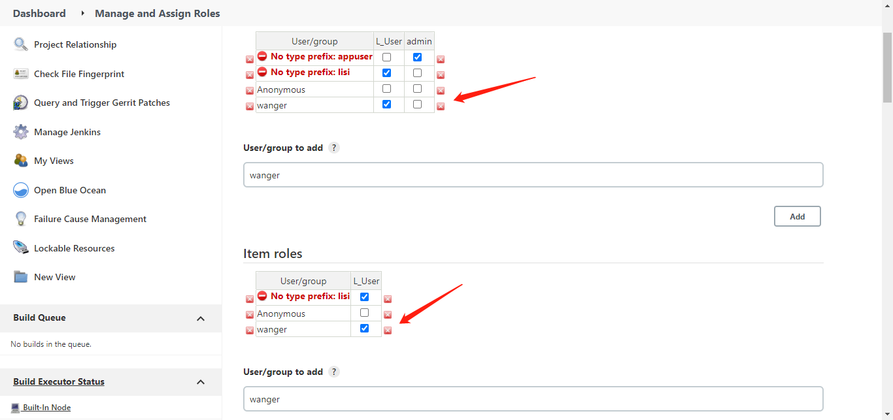893x420 pixels.
Task: Click the Item roles user input field
Action: (x=533, y=399)
